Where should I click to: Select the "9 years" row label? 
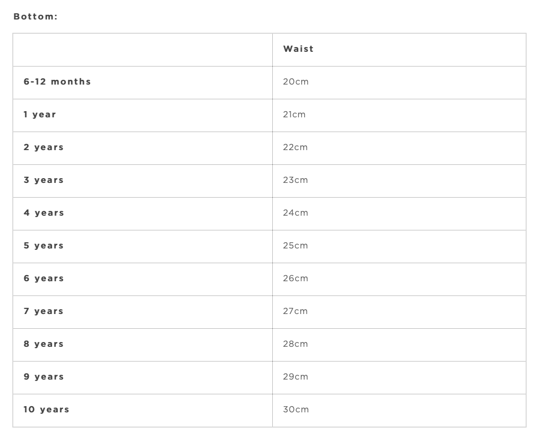44,377
